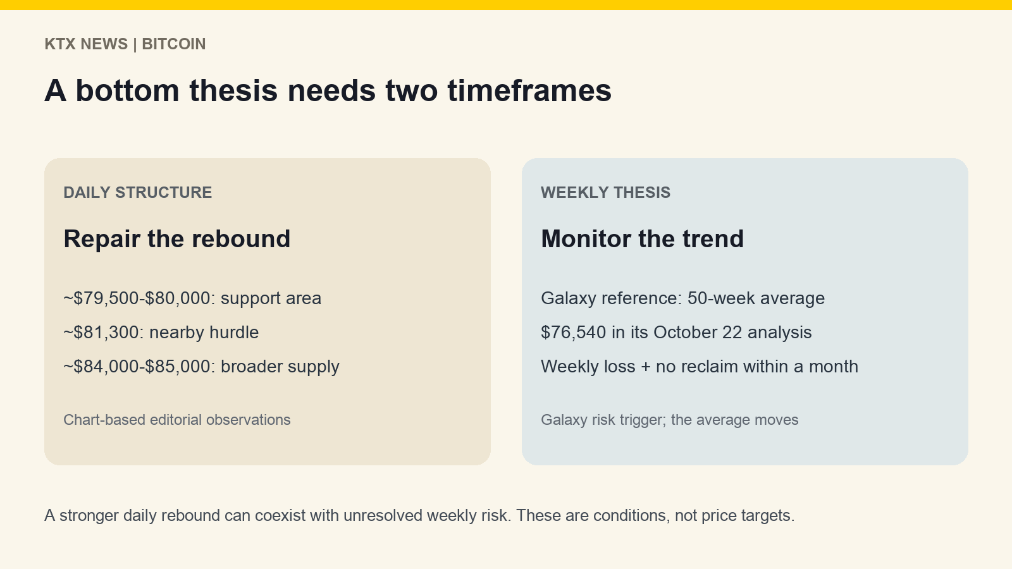Click the bottom caption about conditions, not targets
This screenshot has height=569, width=1012.
pos(419,516)
